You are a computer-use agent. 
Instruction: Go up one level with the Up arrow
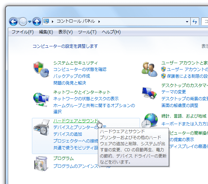click(37, 21)
